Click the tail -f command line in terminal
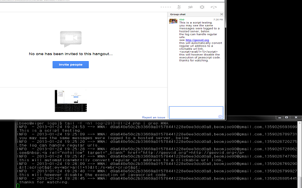302x188 pixels. pyautogui.click(x=92, y=123)
